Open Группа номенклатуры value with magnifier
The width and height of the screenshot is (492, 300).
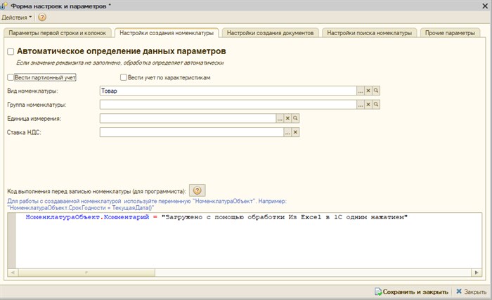click(376, 105)
